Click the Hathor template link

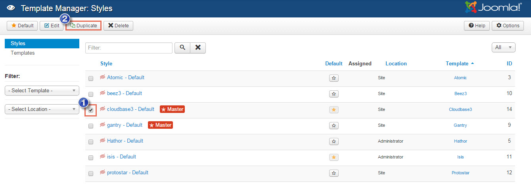point(460,141)
